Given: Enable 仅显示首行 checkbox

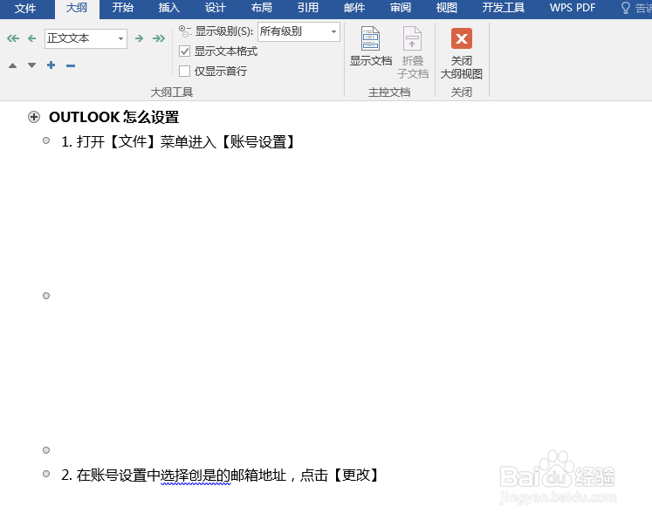Looking at the screenshot, I should [185, 71].
